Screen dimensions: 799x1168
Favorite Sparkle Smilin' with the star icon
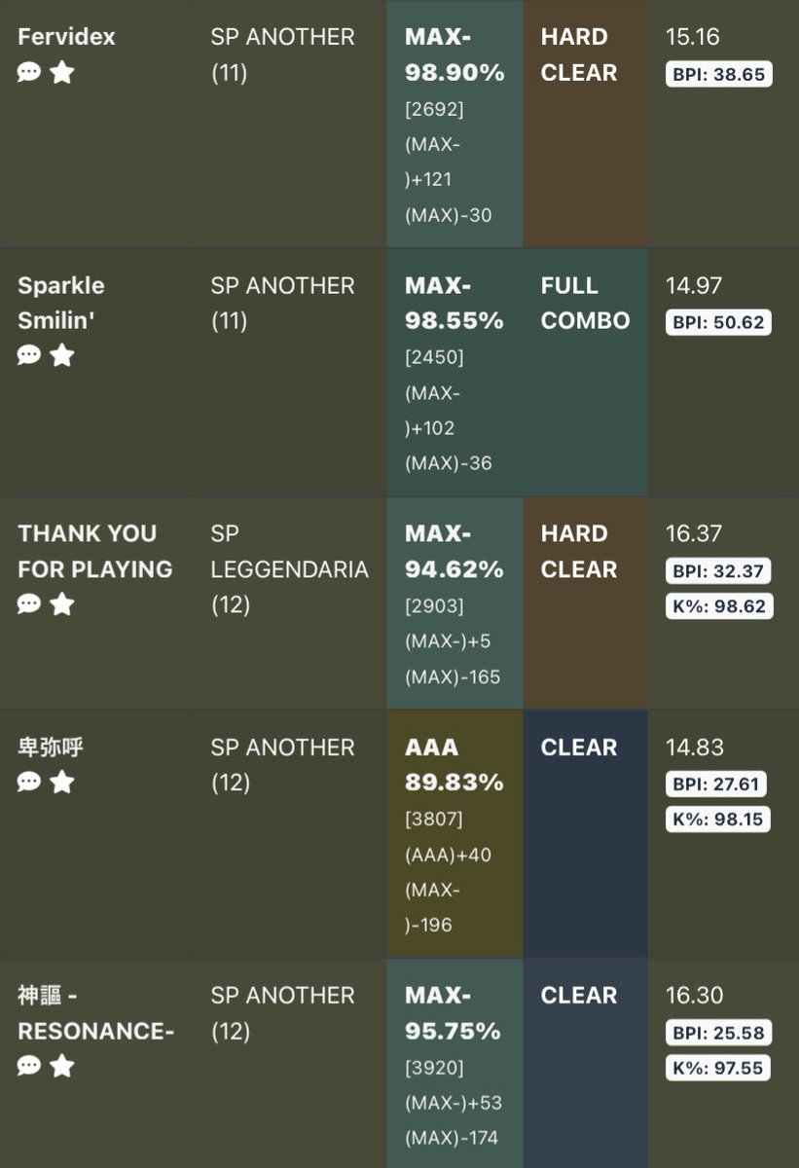pyautogui.click(x=62, y=356)
